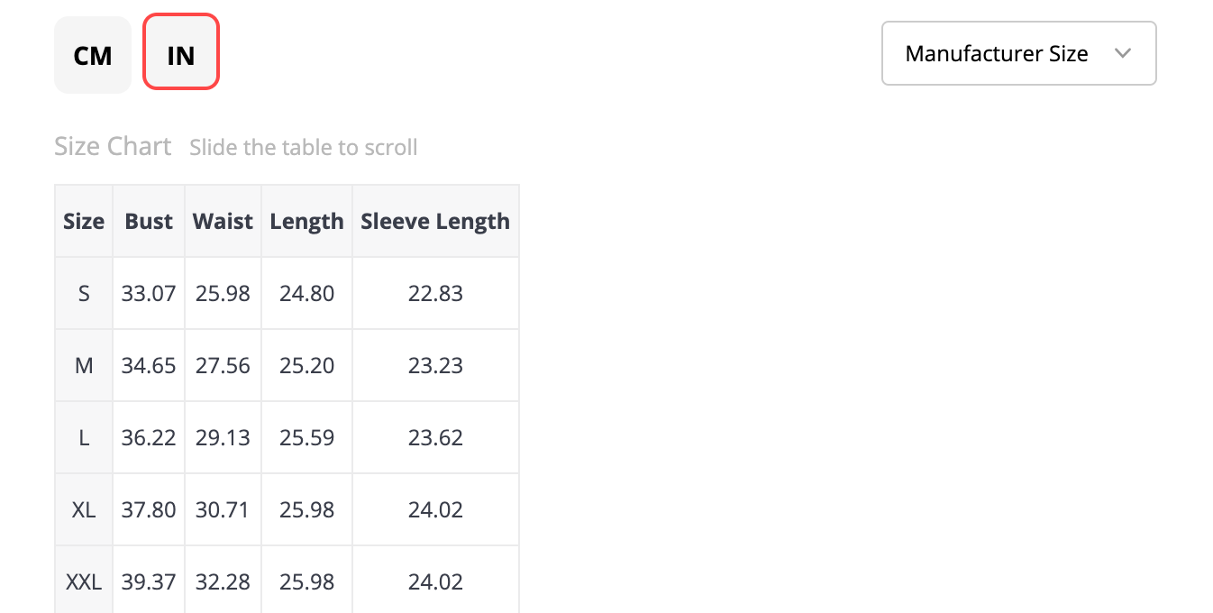Click bust value 33.07 for size S
This screenshot has height=613, width=1213.
click(x=149, y=293)
